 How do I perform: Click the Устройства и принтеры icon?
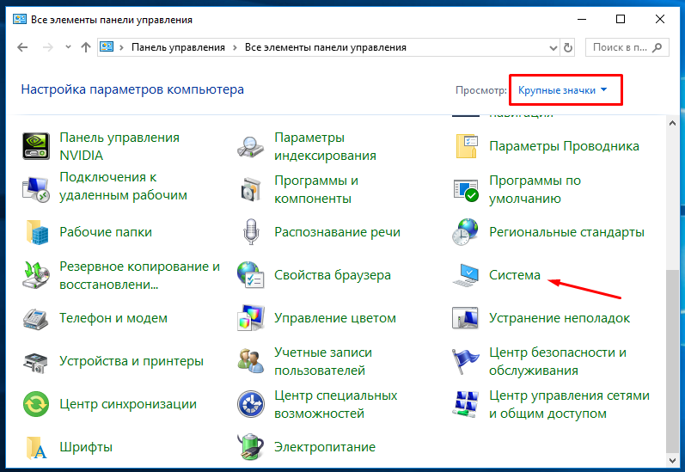36,361
